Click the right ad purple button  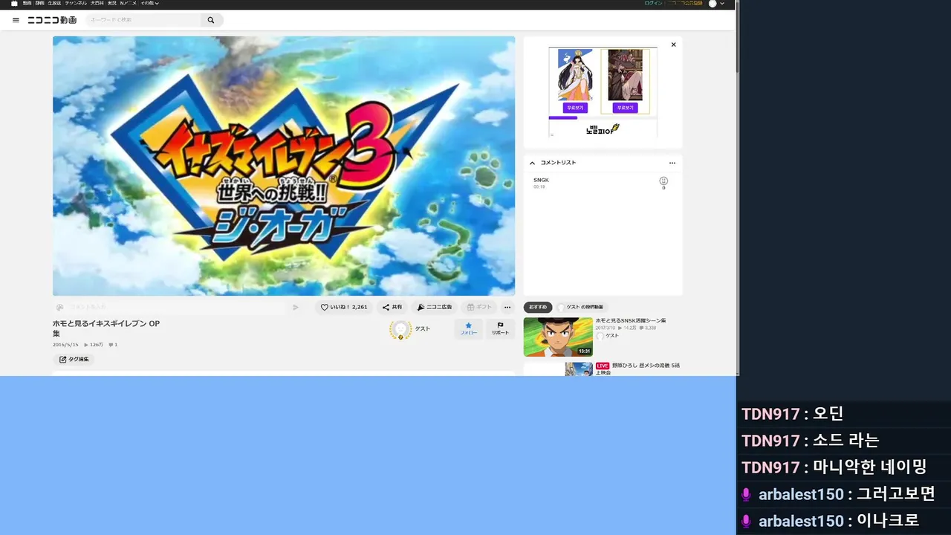(625, 108)
